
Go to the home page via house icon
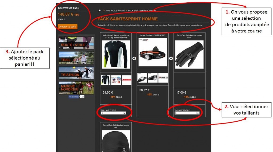100,10
